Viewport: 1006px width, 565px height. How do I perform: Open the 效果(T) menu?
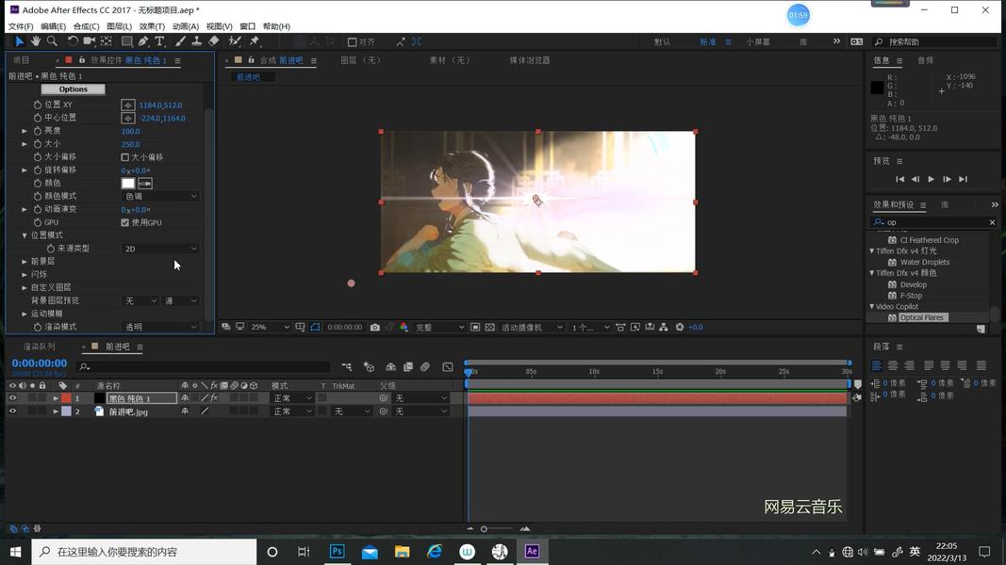point(152,26)
